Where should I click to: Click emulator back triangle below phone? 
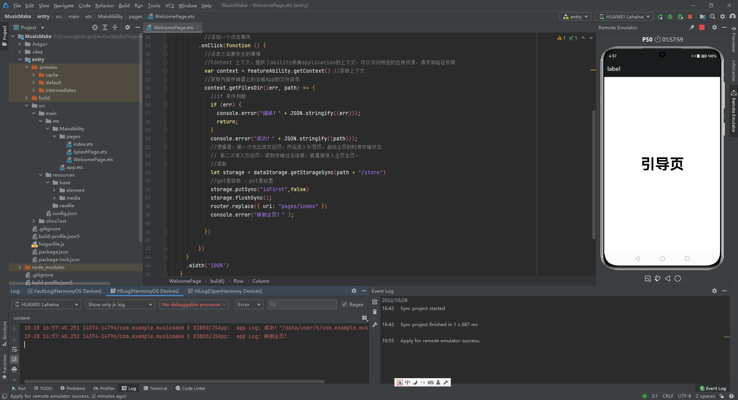[x=668, y=278]
